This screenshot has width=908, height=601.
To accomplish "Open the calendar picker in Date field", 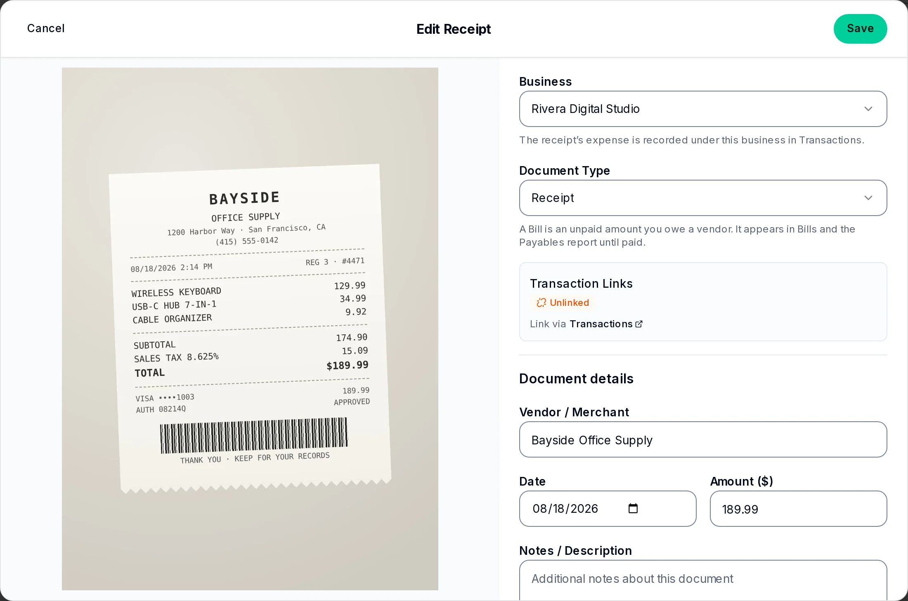I will point(633,509).
